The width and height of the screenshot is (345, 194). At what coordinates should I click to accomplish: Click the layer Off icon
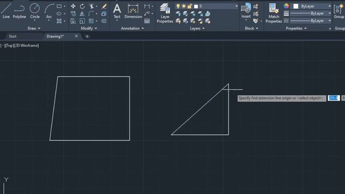pos(178,14)
